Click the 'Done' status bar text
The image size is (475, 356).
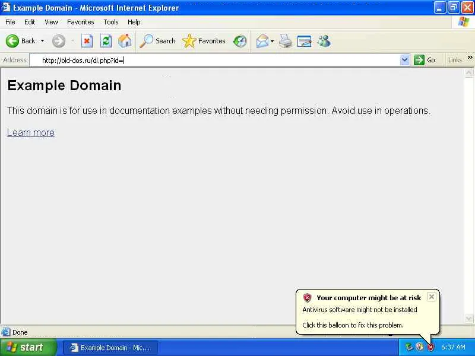click(x=20, y=332)
